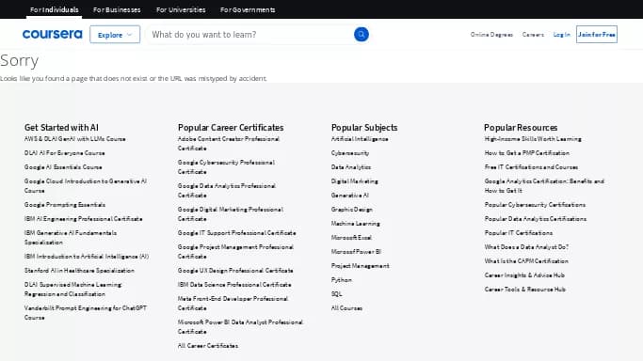Open Google Cybersecurity Professional Certificate
Screen dimensions: 643x361
pos(226,167)
